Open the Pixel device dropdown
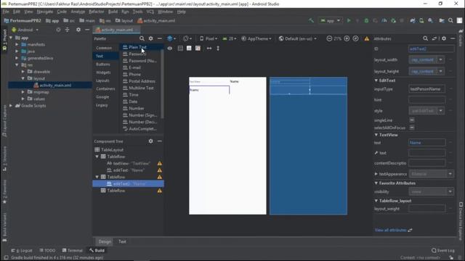This screenshot has height=261, width=465. point(209,38)
